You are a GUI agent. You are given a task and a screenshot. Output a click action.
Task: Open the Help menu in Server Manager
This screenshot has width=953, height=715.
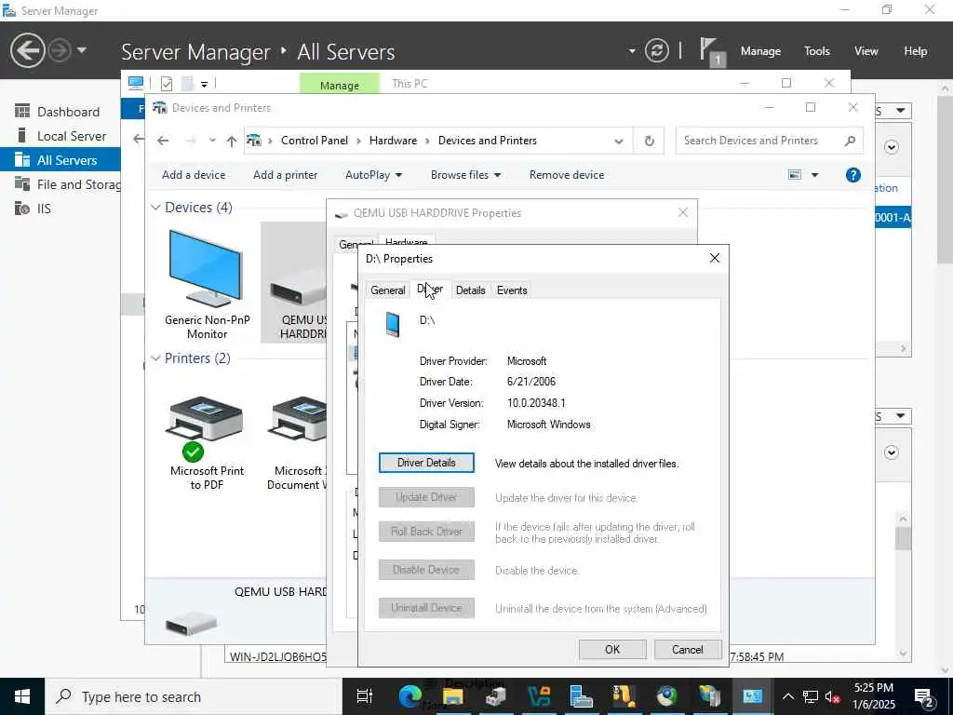pos(916,51)
